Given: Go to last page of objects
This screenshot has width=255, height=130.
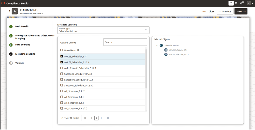Looking at the screenshot, I should point(108,118).
